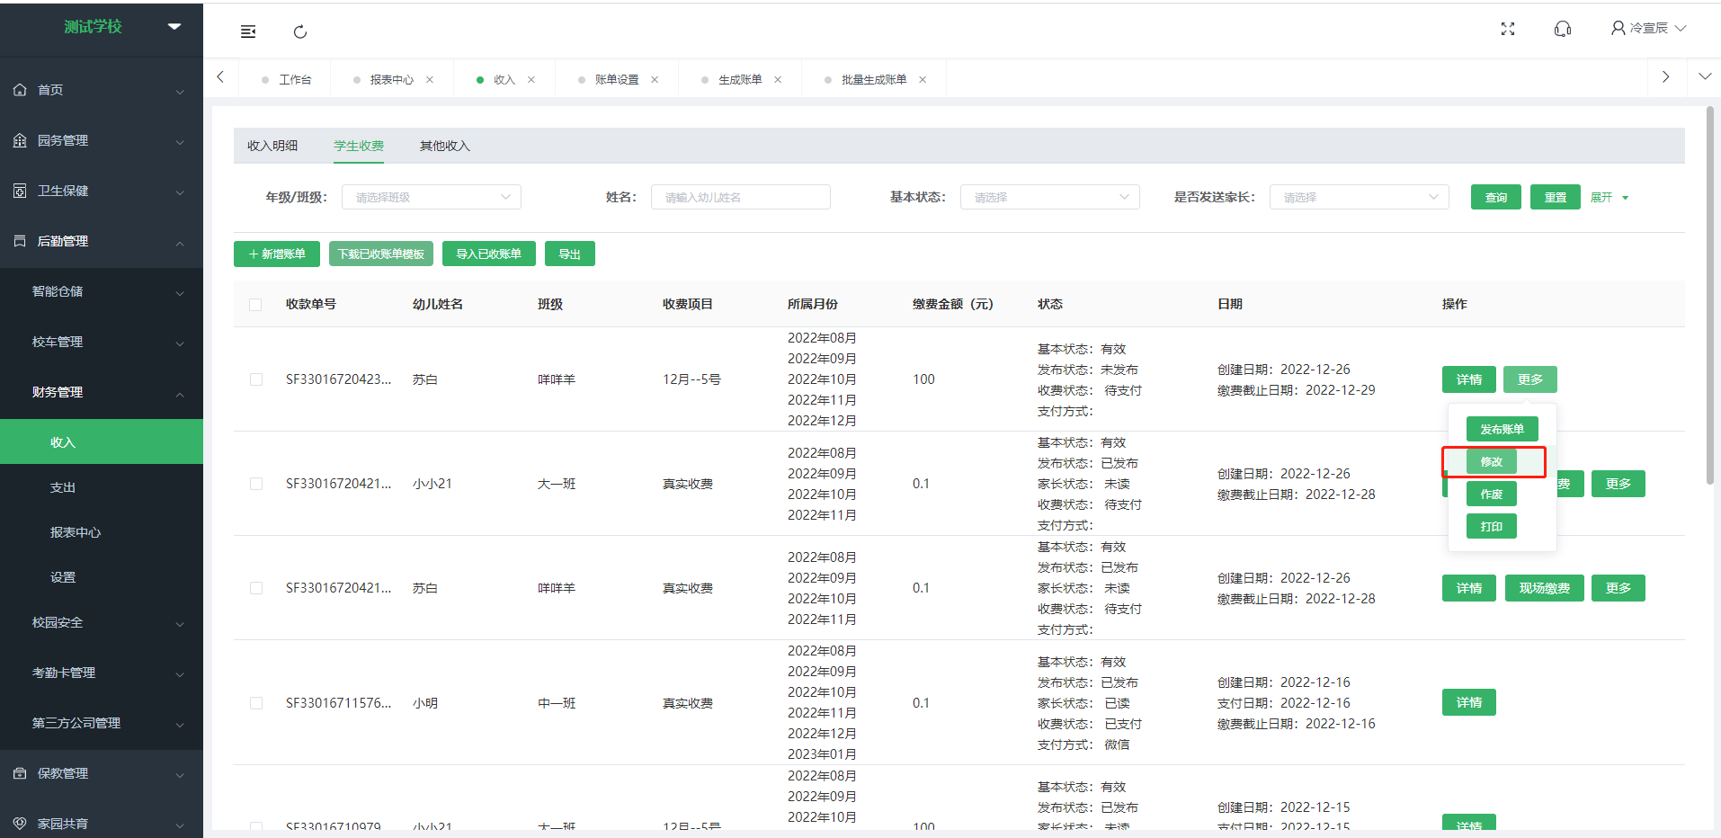Select all rows with the header checkbox

click(x=255, y=305)
